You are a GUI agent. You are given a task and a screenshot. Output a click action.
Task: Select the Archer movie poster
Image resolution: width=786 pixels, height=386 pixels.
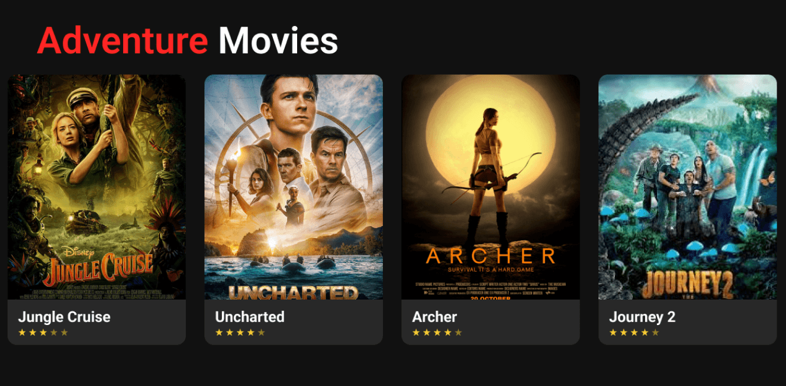[491, 187]
